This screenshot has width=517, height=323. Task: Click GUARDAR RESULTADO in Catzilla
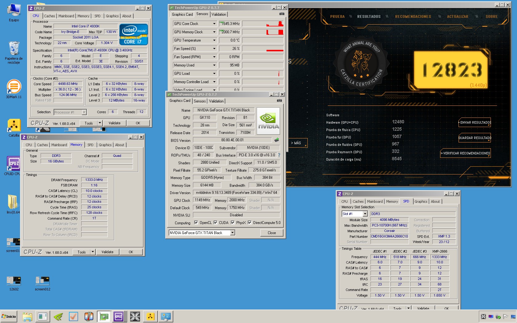pos(475,138)
